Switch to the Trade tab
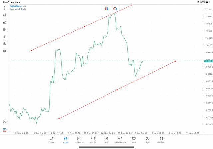The image size is (213, 149). 79,140
